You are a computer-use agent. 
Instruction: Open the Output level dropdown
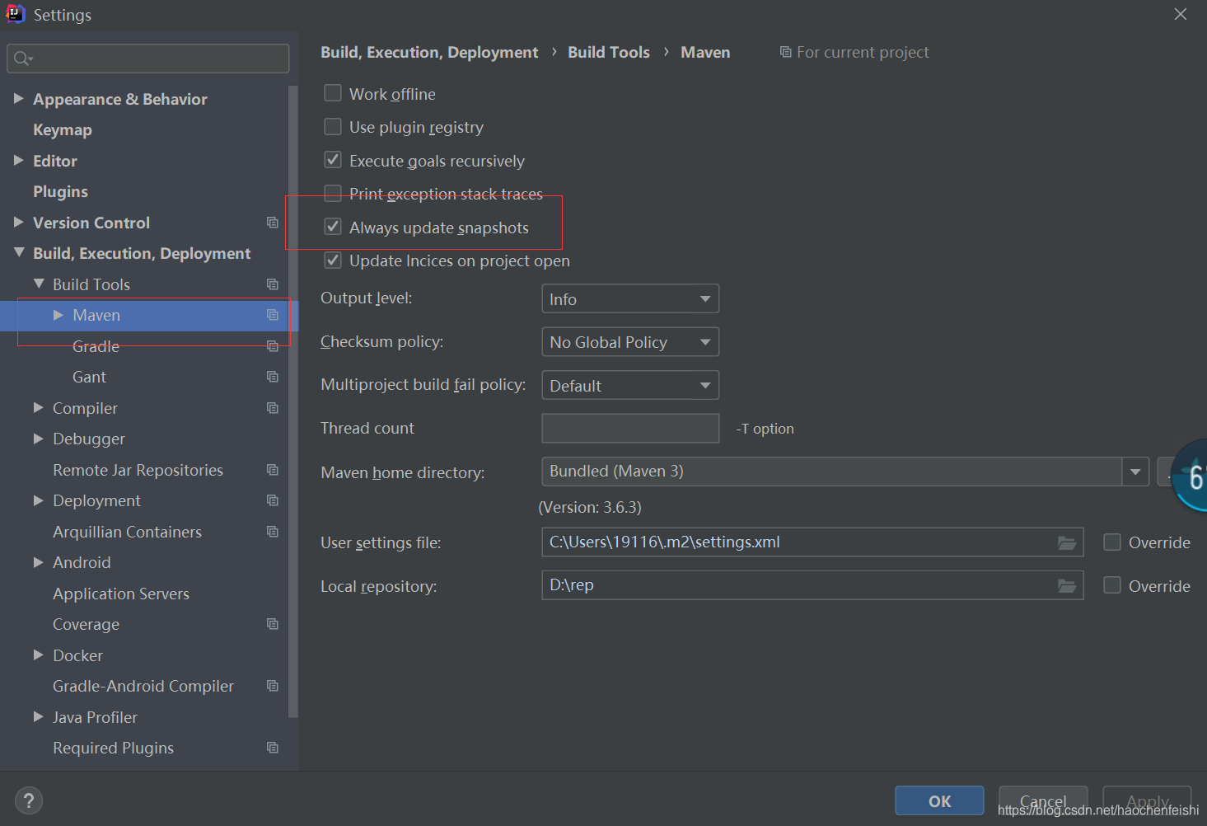tap(630, 298)
